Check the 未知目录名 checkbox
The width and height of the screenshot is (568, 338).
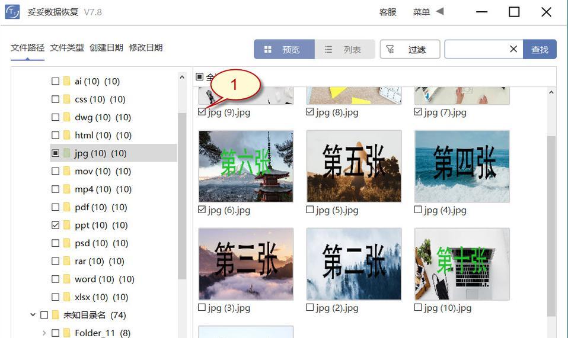(44, 315)
